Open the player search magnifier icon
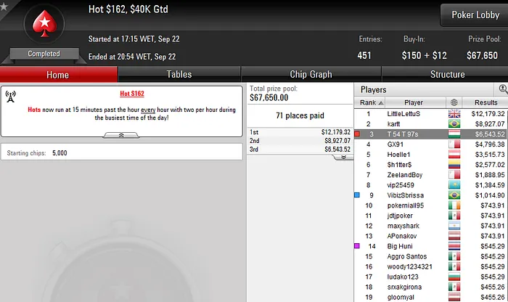508x302 pixels. coord(503,89)
